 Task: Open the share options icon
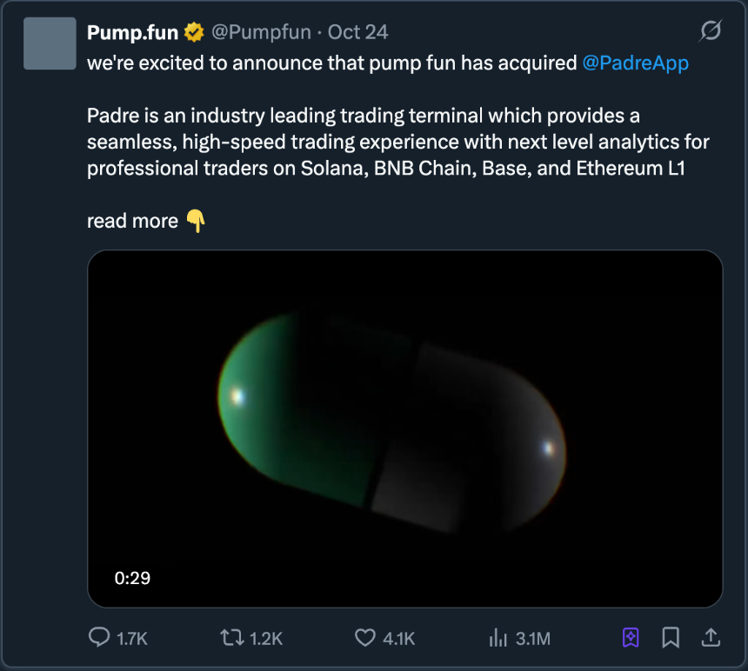(711, 638)
